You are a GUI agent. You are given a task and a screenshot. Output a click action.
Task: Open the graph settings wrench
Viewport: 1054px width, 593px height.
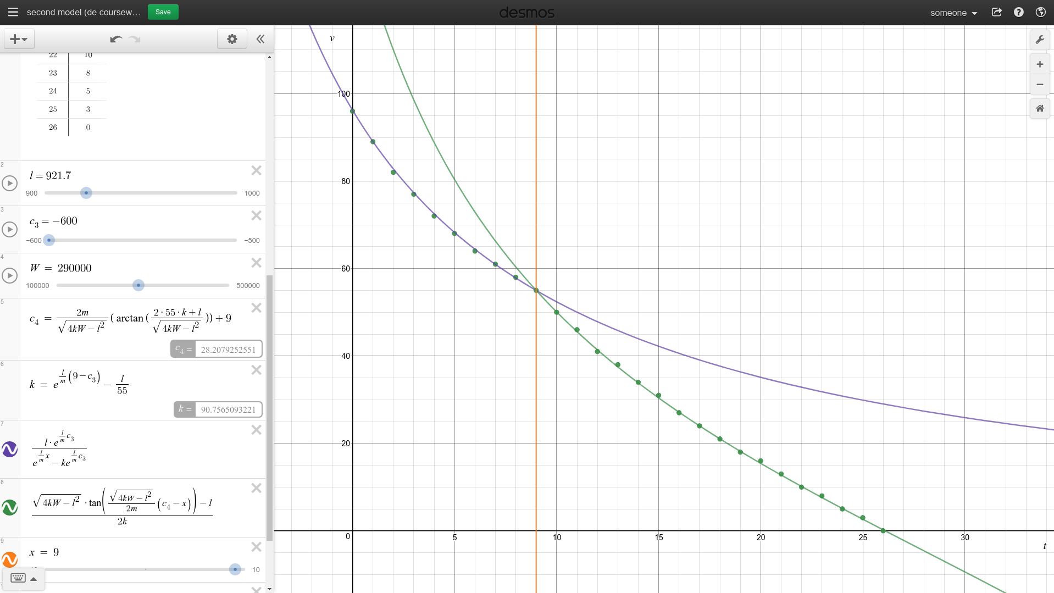[1040, 40]
